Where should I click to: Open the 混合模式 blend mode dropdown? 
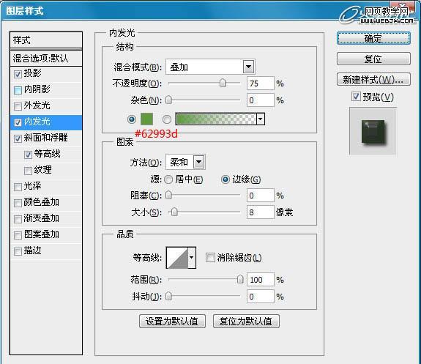(x=248, y=67)
